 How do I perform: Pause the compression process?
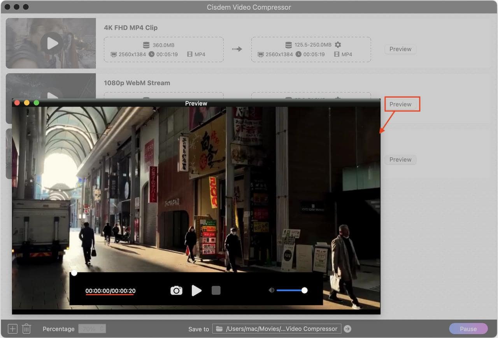pyautogui.click(x=468, y=329)
